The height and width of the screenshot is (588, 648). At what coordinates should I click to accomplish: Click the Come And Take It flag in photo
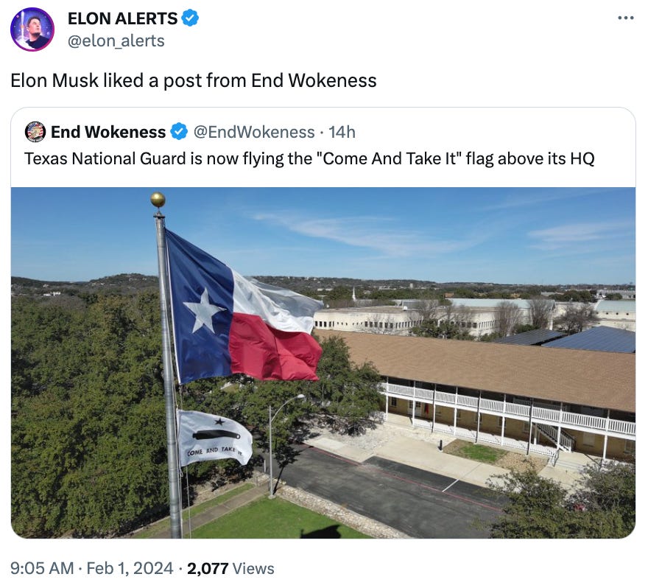[x=214, y=438]
